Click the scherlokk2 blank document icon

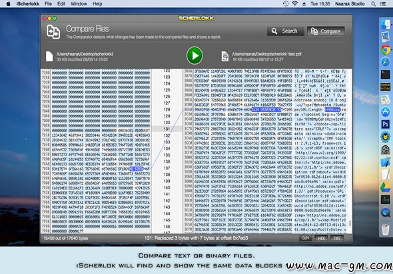point(49,56)
